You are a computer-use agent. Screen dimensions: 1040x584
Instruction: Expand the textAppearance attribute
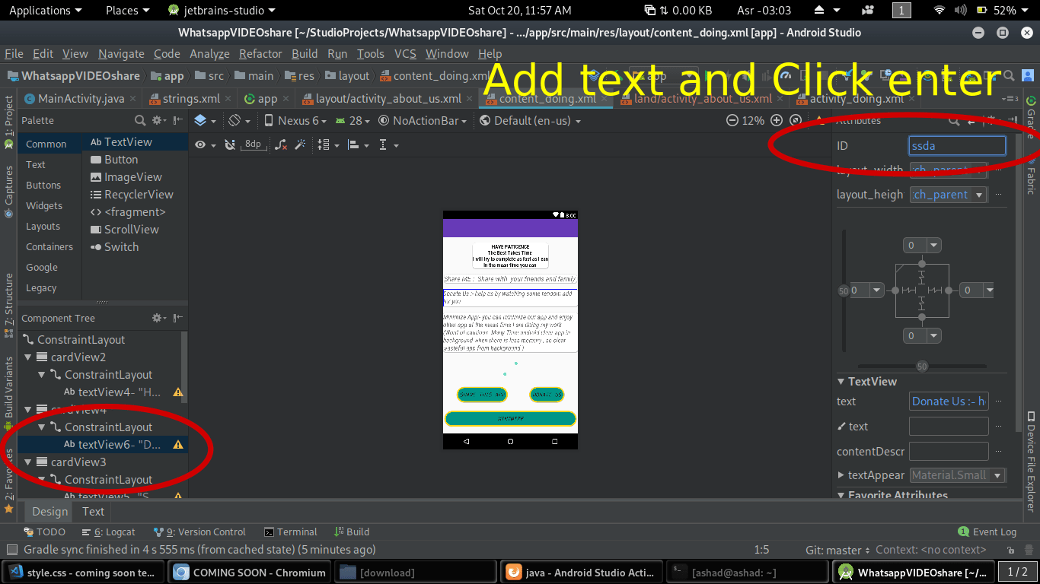pos(841,475)
